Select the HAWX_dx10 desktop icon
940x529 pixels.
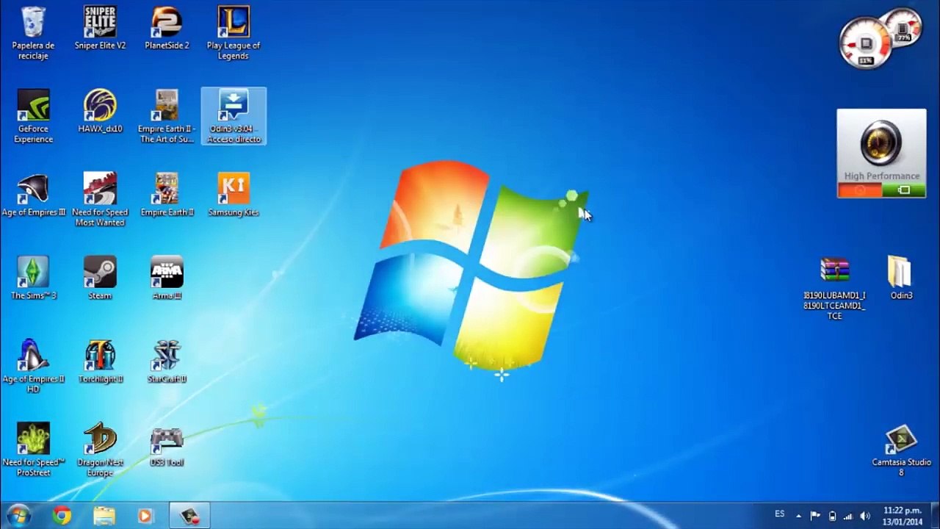[x=100, y=112]
